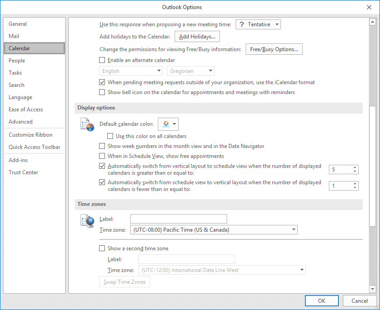Click into the time zone Label field
This screenshot has height=310, width=380.
179,219
